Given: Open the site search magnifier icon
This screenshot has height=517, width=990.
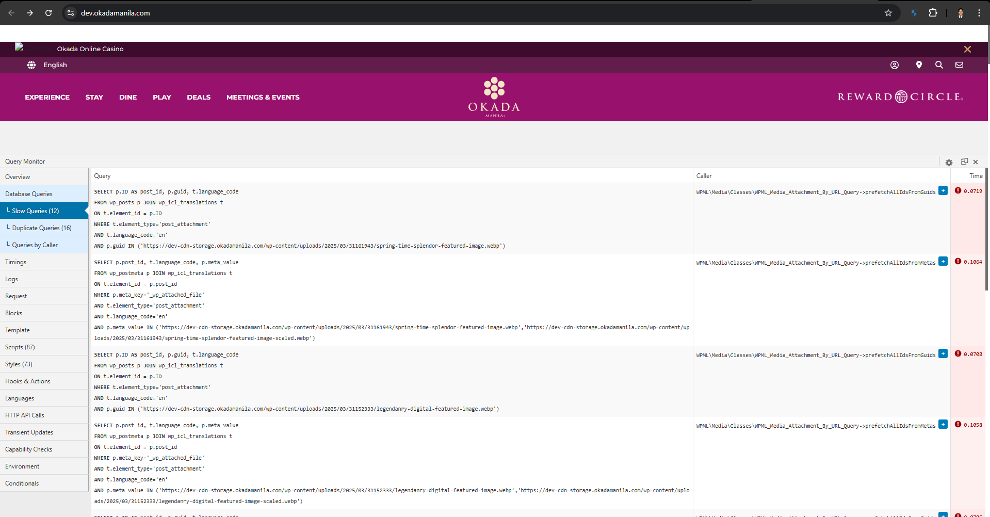Looking at the screenshot, I should click(x=939, y=65).
